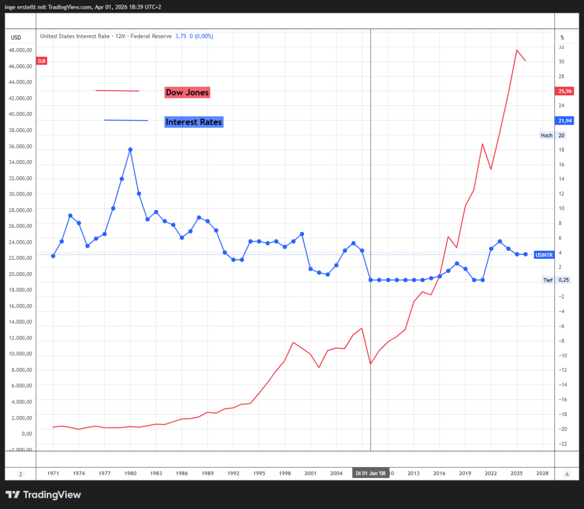The width and height of the screenshot is (584, 509).
Task: Click the Tief 0,25 low marker
Action: [x=556, y=280]
